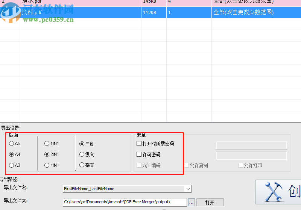Click the page range cell of 资料.pdf
Screen dimensions: 301x210
click(256, 12)
